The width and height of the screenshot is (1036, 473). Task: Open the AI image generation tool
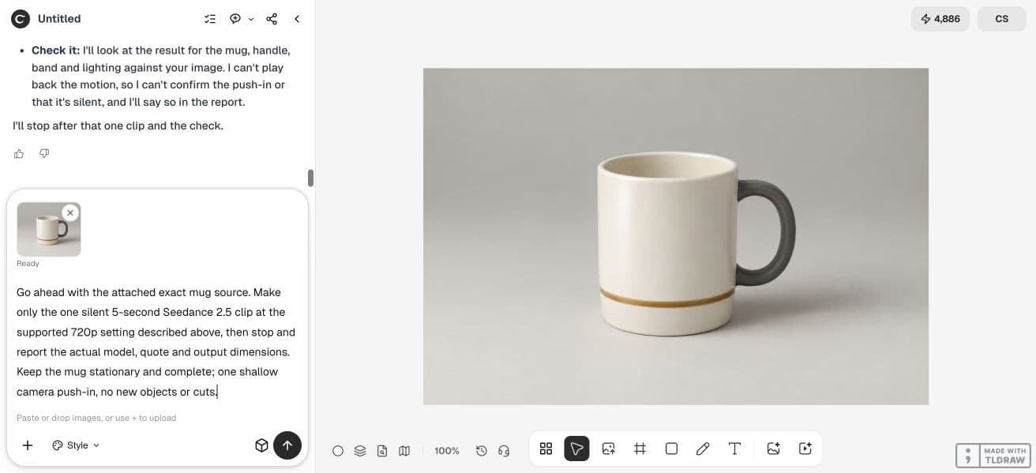pyautogui.click(x=774, y=449)
